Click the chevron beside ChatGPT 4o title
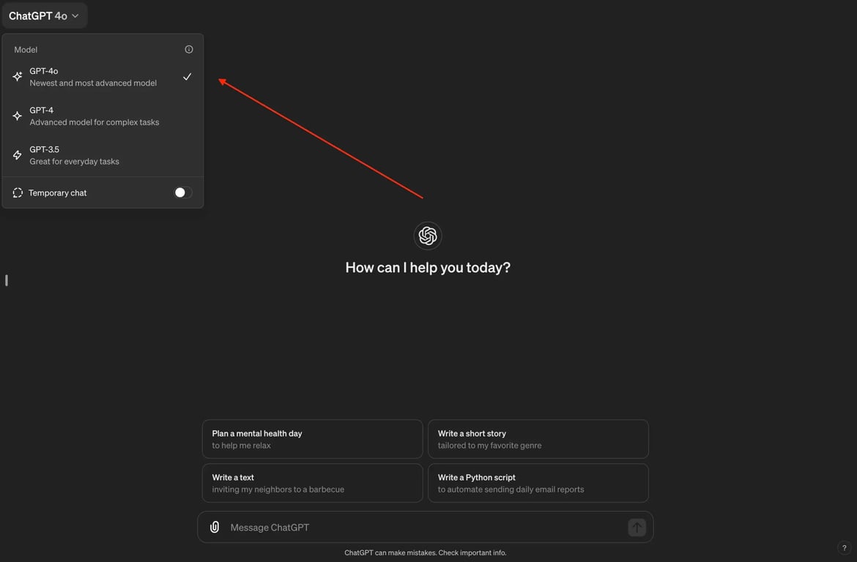 pos(75,16)
